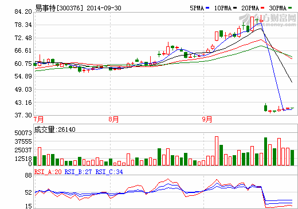Click the RSI_A:20 indicator label
Screen dimensions: 298x209
coord(48,172)
